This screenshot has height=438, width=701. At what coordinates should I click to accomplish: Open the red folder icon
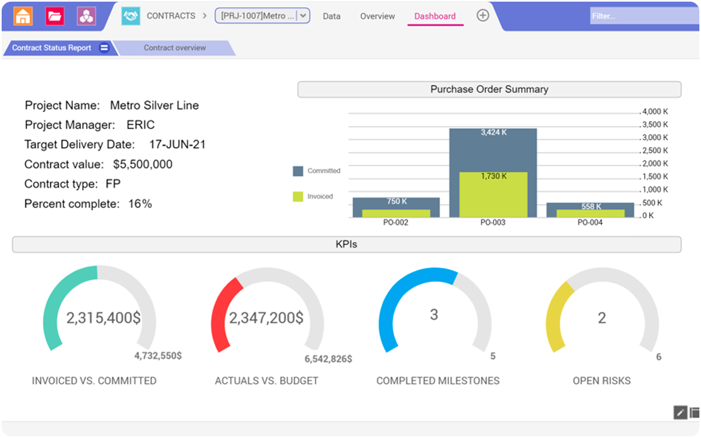[55, 16]
